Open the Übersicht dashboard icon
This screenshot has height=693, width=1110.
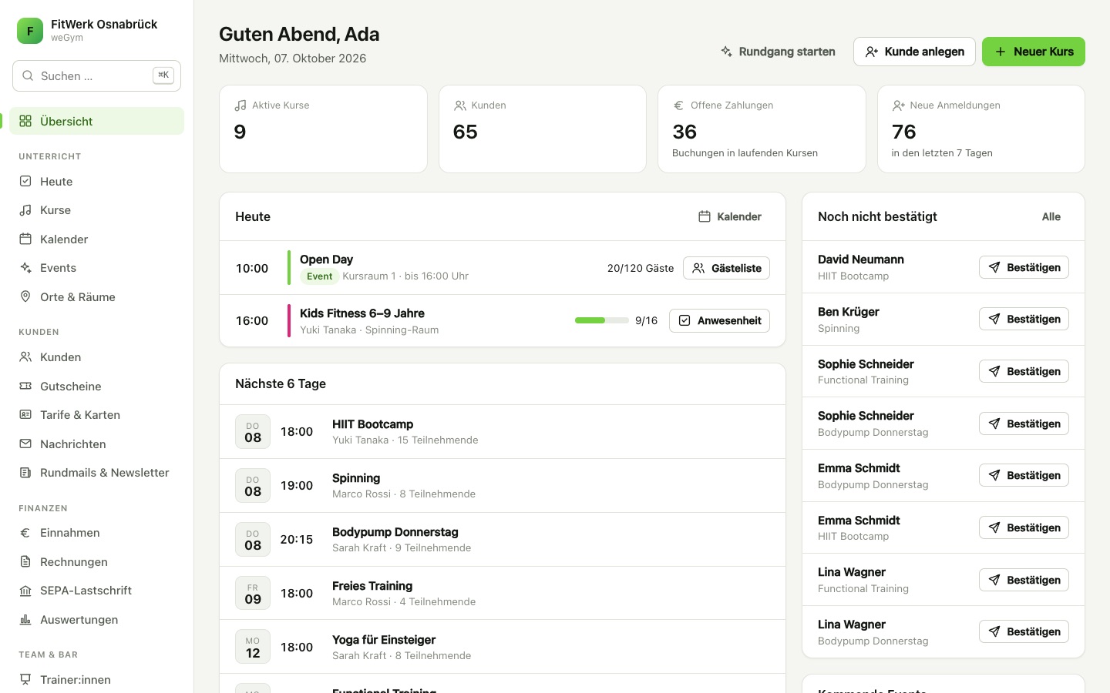click(25, 121)
